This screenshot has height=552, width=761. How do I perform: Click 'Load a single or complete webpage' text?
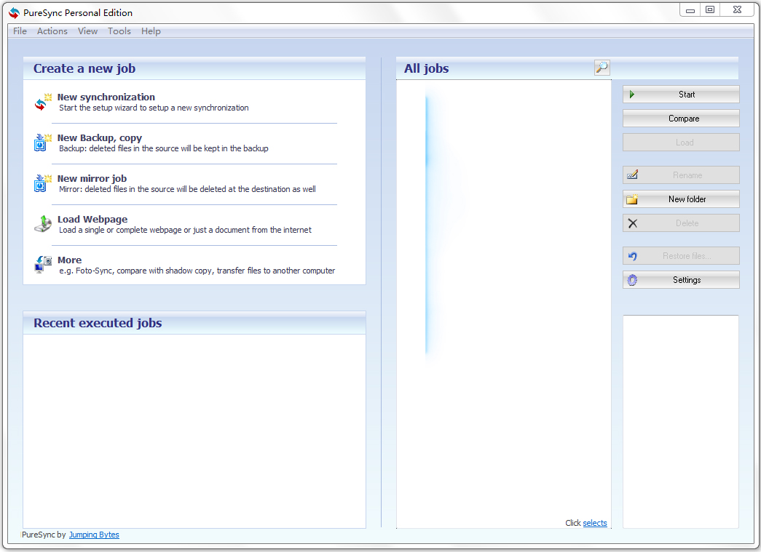(x=186, y=230)
